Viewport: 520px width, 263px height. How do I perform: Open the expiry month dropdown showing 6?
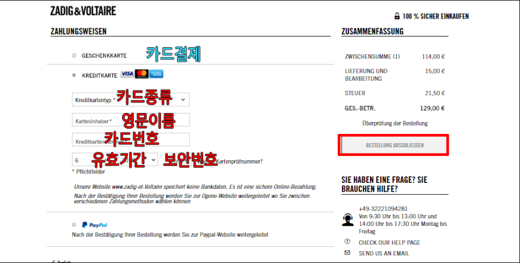(x=93, y=160)
